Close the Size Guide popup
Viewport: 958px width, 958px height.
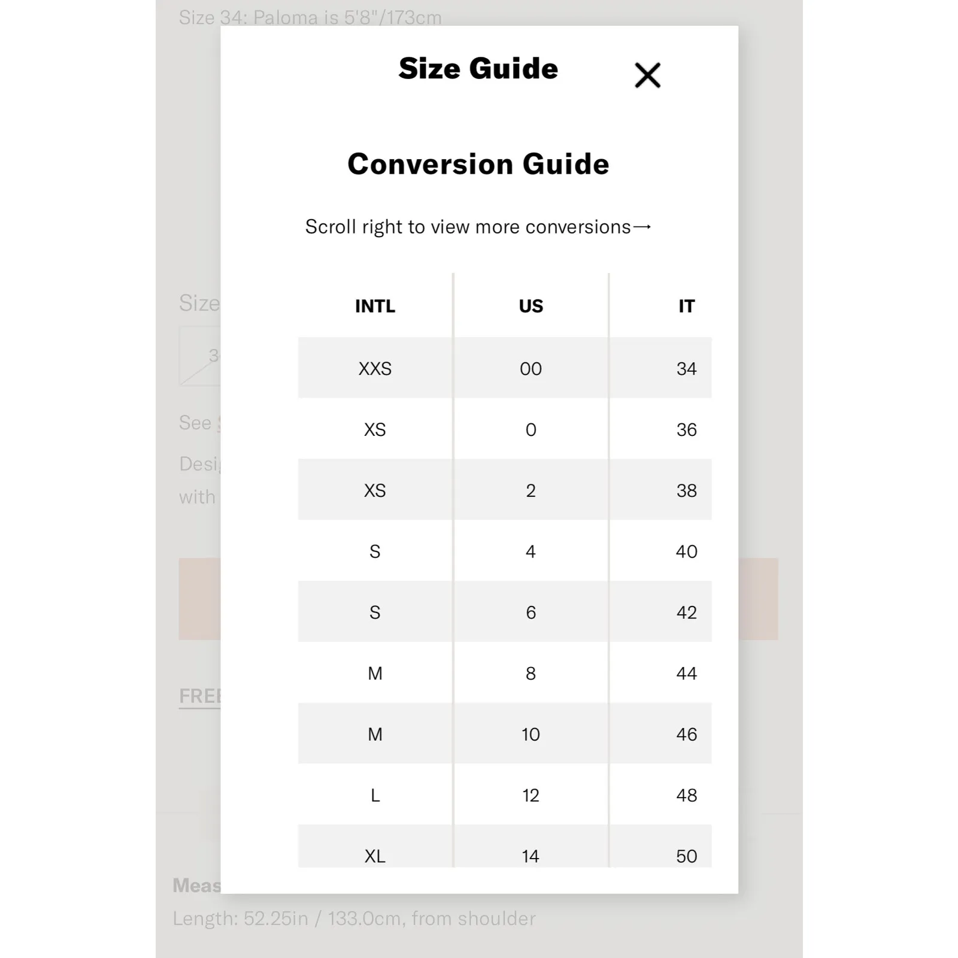647,75
